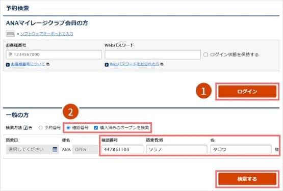The height and width of the screenshot is (191, 283).
Task: Click new-window icon after お客様番号について
Action: [48, 64]
